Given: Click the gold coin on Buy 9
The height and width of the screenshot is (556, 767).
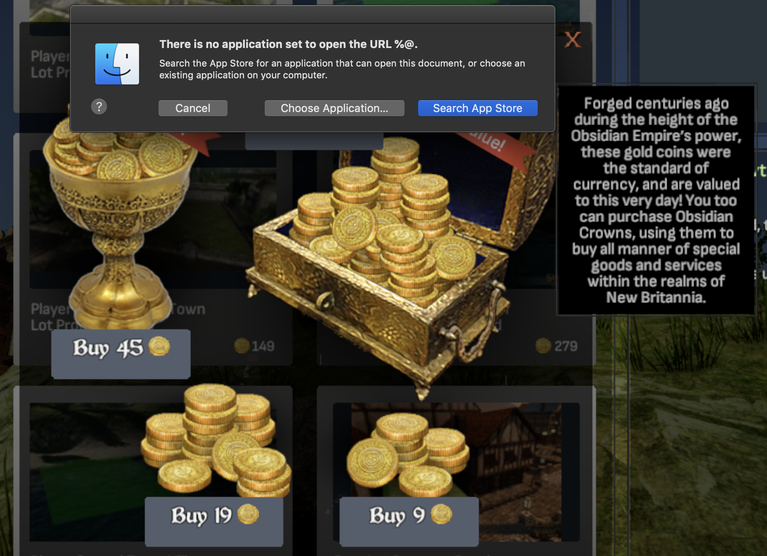Looking at the screenshot, I should click(x=441, y=514).
